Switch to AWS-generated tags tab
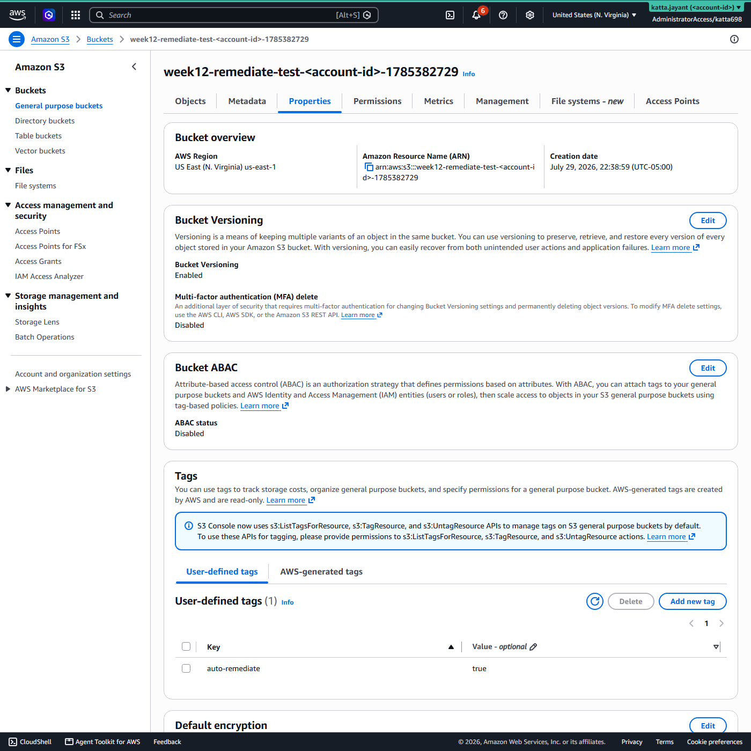The image size is (751, 751). (321, 572)
